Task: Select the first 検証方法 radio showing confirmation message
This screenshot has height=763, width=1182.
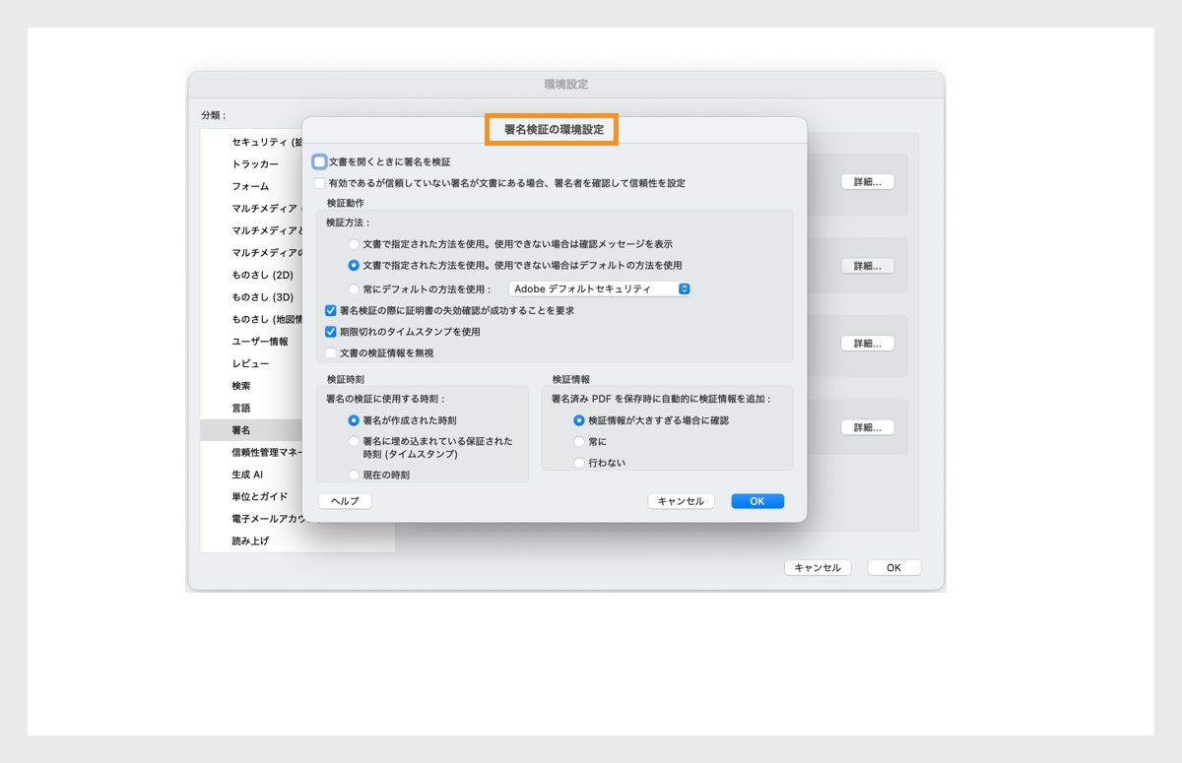Action: pyautogui.click(x=354, y=244)
